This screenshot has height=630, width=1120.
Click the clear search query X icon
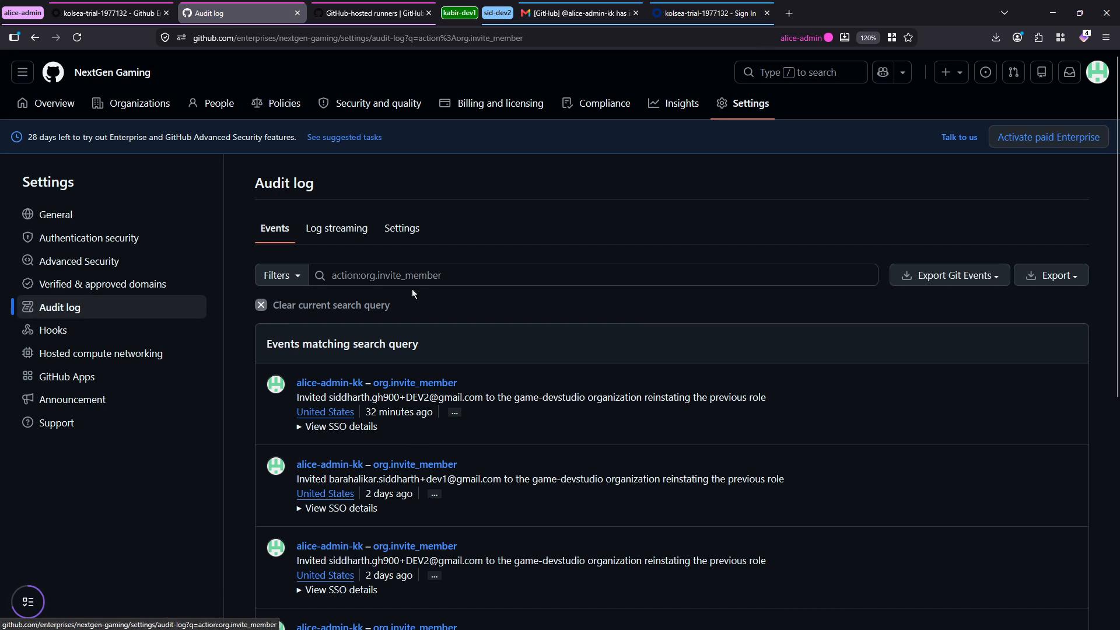point(261,305)
